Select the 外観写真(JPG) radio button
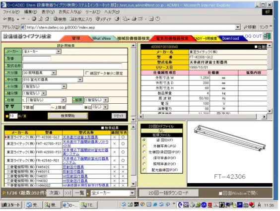Screen dimensions: 280x211 pyautogui.click(x=144, y=146)
